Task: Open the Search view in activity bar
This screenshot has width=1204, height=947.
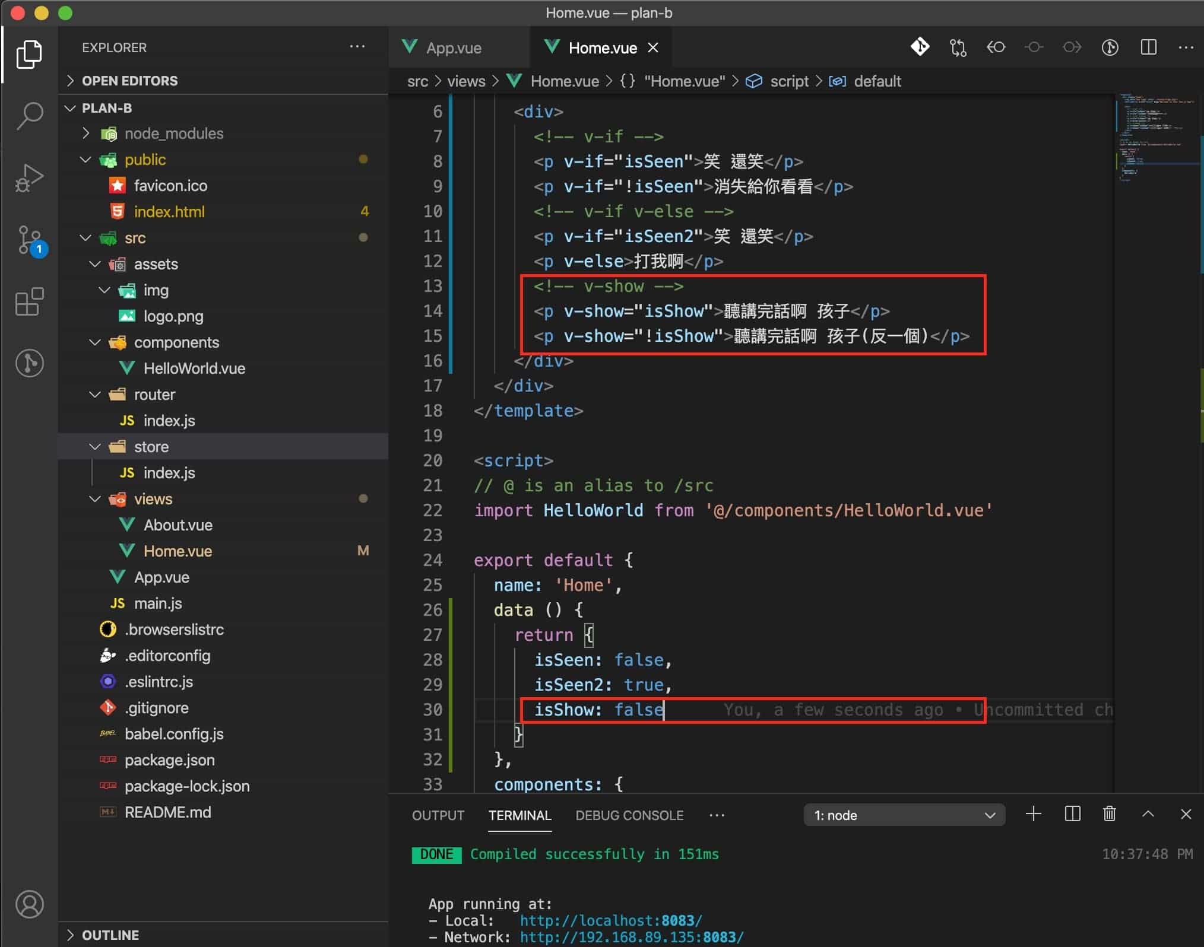Action: coord(29,115)
